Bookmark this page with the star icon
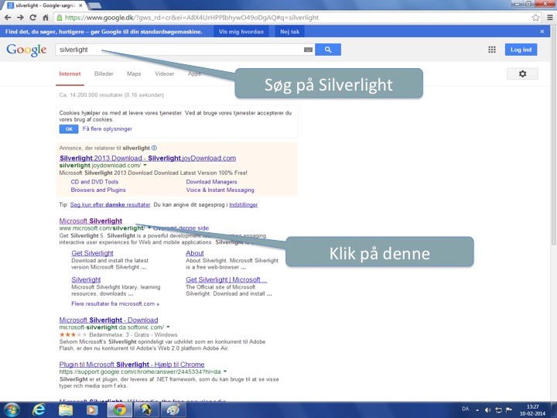This screenshot has width=557, height=418. point(535,17)
